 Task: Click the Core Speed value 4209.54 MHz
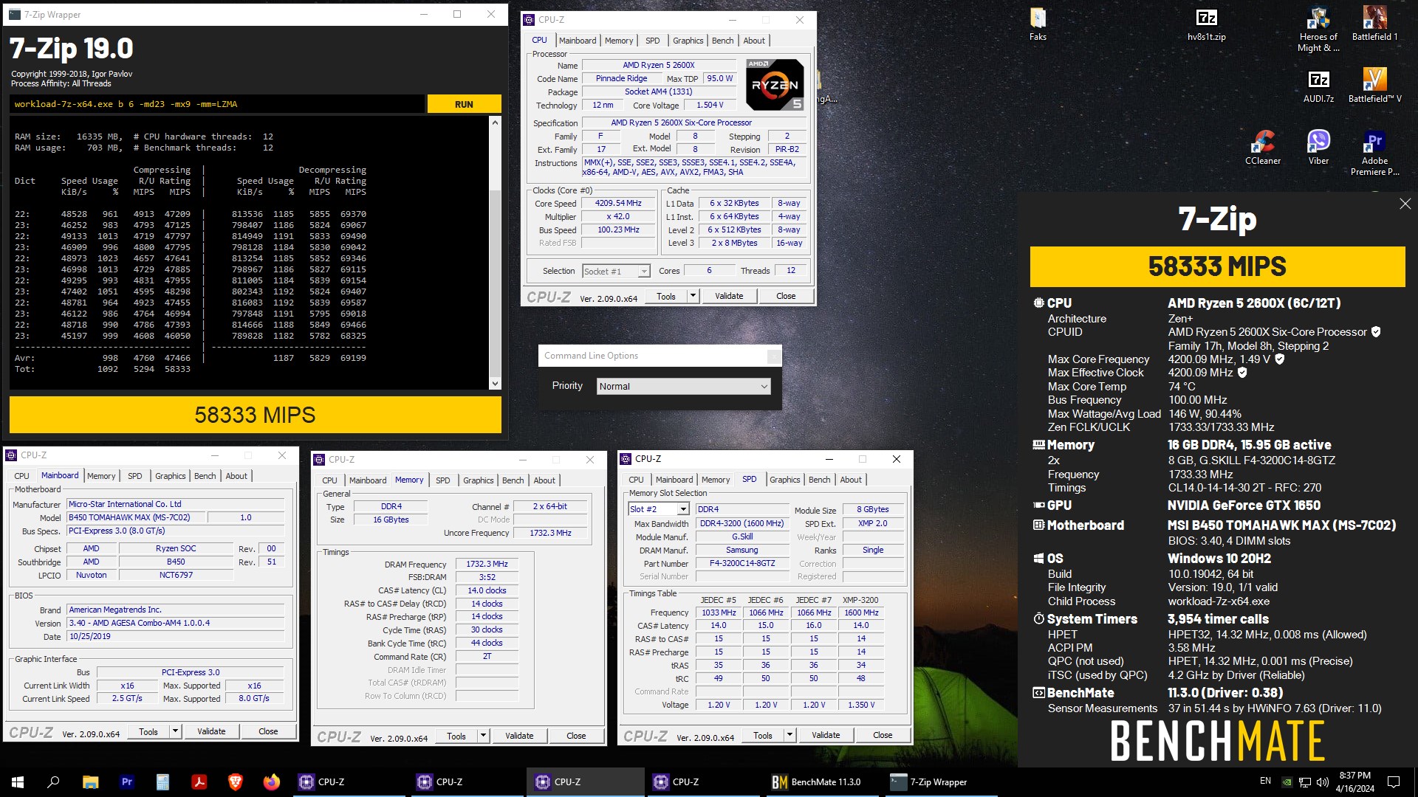pos(619,204)
